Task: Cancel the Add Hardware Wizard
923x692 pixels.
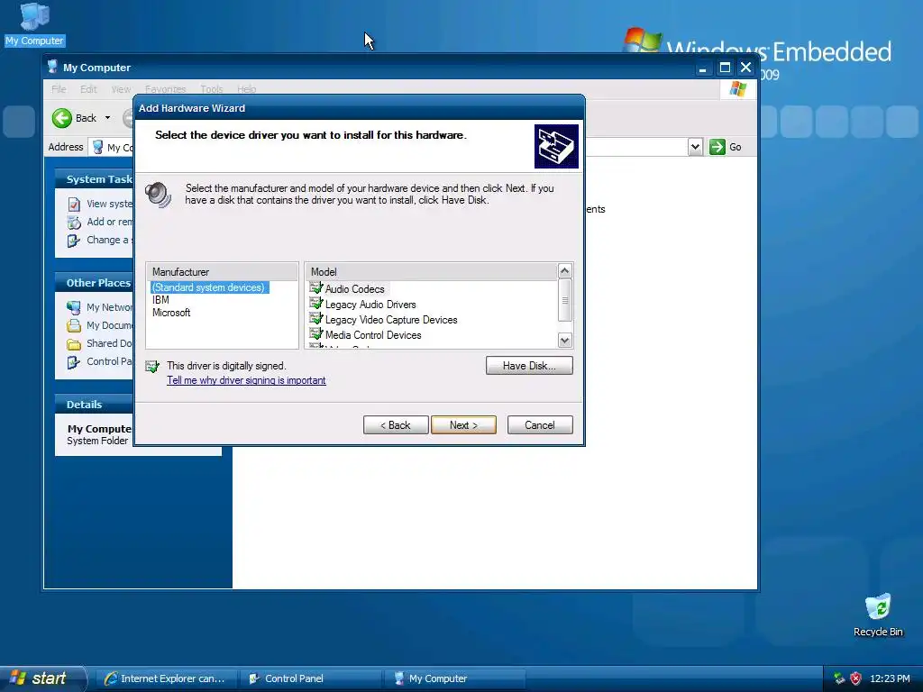Action: coord(540,425)
